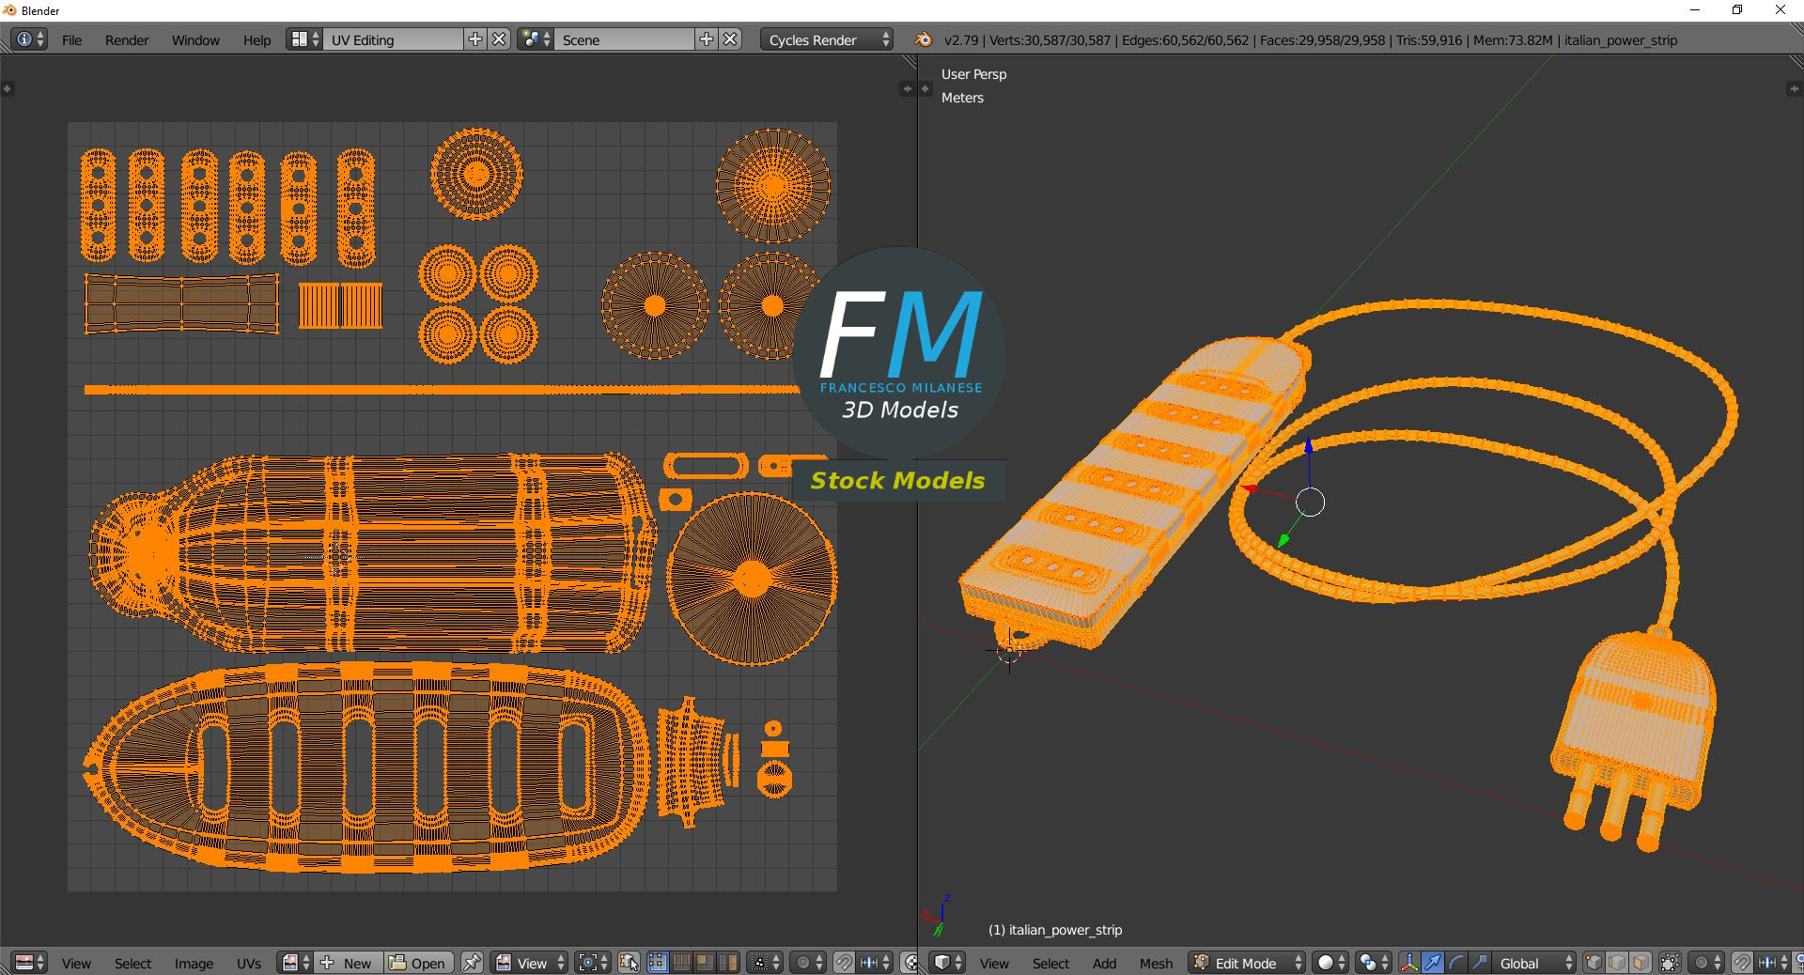Open the 3D viewport Select menu
Image resolution: width=1804 pixels, height=975 pixels.
(x=1050, y=964)
